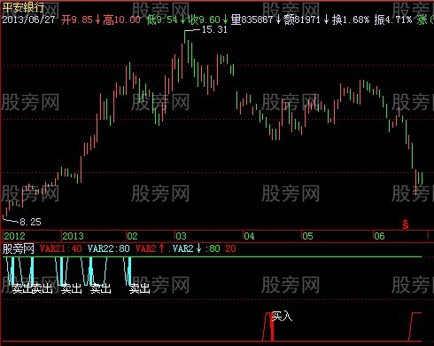Select the 06 month marker
The width and height of the screenshot is (434, 346).
(x=379, y=236)
